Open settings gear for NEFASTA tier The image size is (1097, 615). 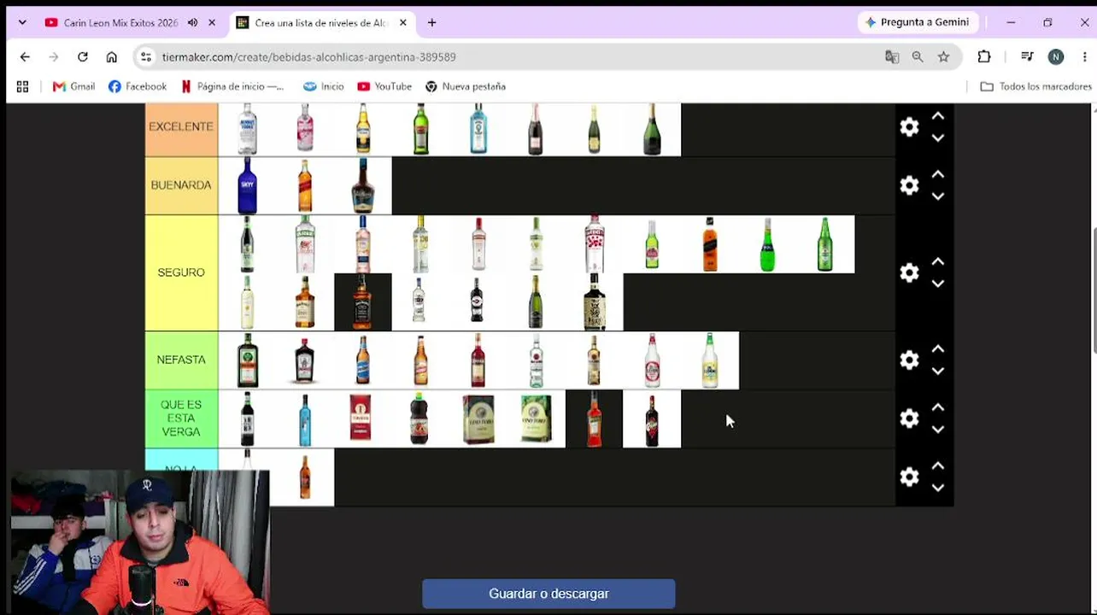coord(909,360)
